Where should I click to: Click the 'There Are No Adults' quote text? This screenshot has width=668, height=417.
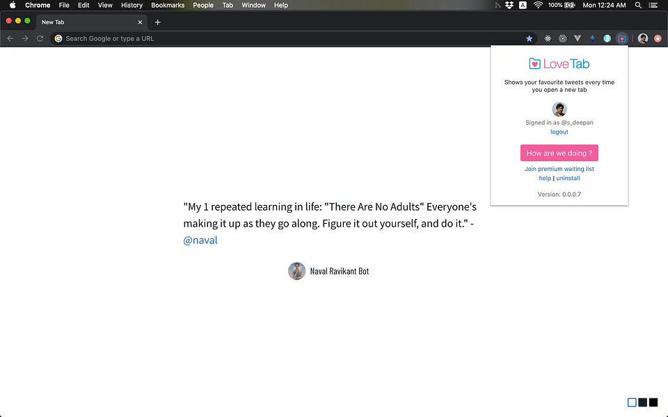pos(374,207)
